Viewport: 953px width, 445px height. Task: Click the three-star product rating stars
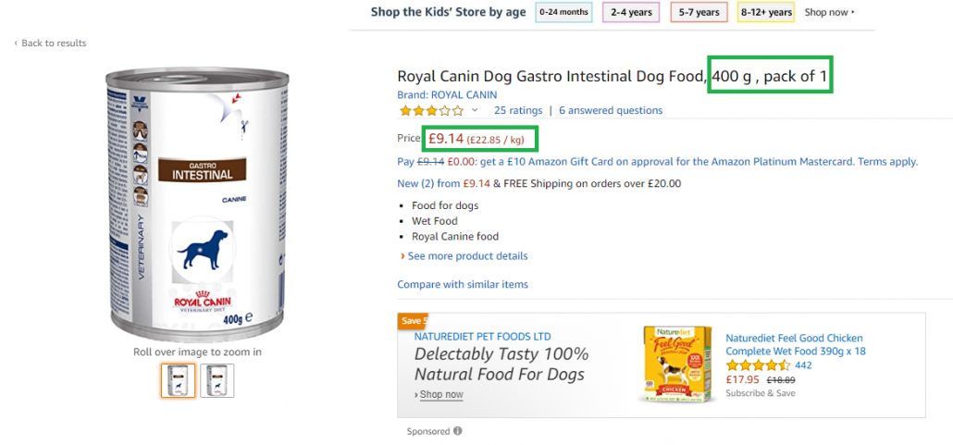(x=431, y=111)
